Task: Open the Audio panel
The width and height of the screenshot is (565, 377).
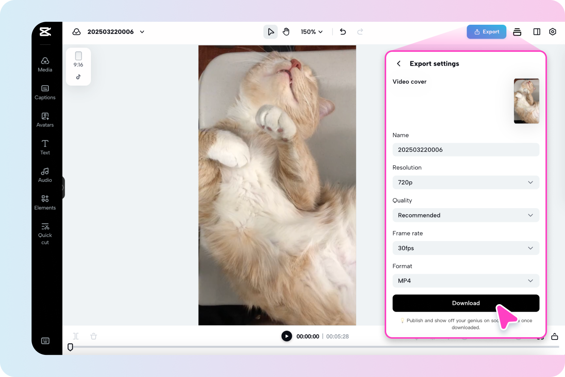Action: (45, 175)
